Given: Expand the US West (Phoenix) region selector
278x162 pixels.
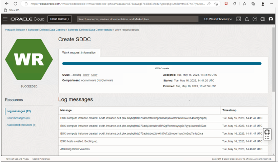Looking at the screenshot, I should pyautogui.click(x=218, y=19).
